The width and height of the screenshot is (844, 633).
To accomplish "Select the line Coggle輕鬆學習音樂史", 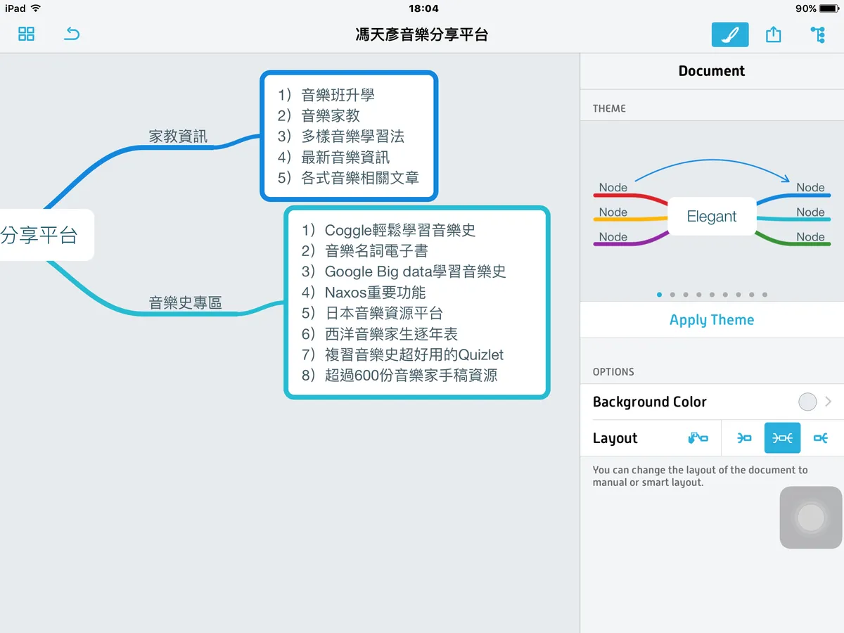I will (400, 230).
